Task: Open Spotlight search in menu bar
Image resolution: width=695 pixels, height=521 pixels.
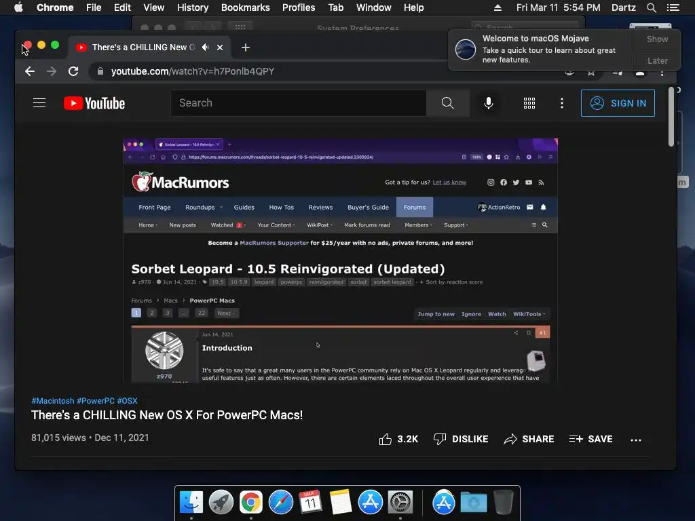Action: click(651, 7)
